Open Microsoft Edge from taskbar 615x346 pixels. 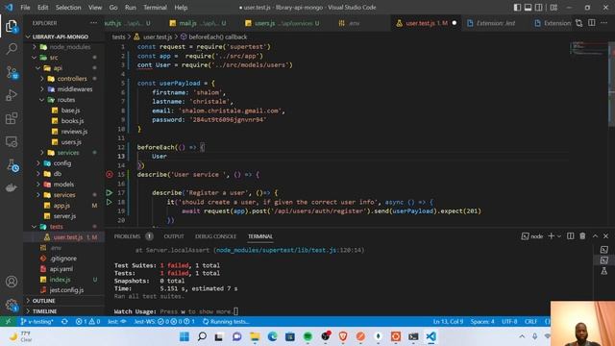tap(273, 336)
